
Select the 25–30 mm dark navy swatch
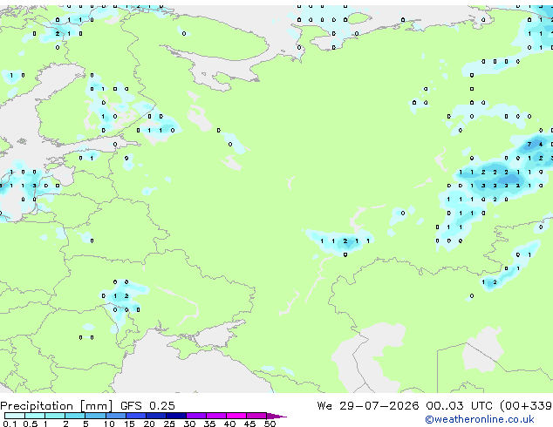click(176, 416)
